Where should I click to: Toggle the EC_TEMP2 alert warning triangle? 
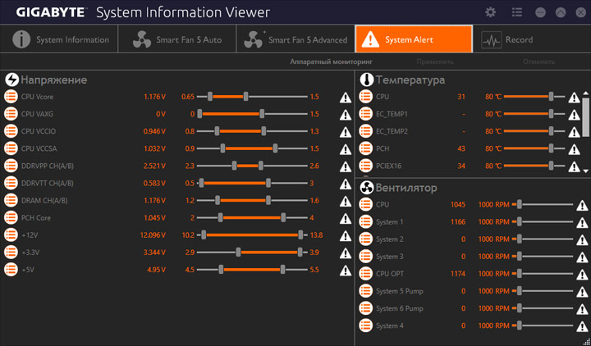574,132
